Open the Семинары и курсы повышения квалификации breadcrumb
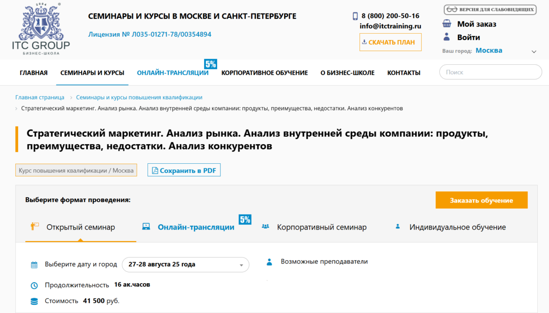 139,97
